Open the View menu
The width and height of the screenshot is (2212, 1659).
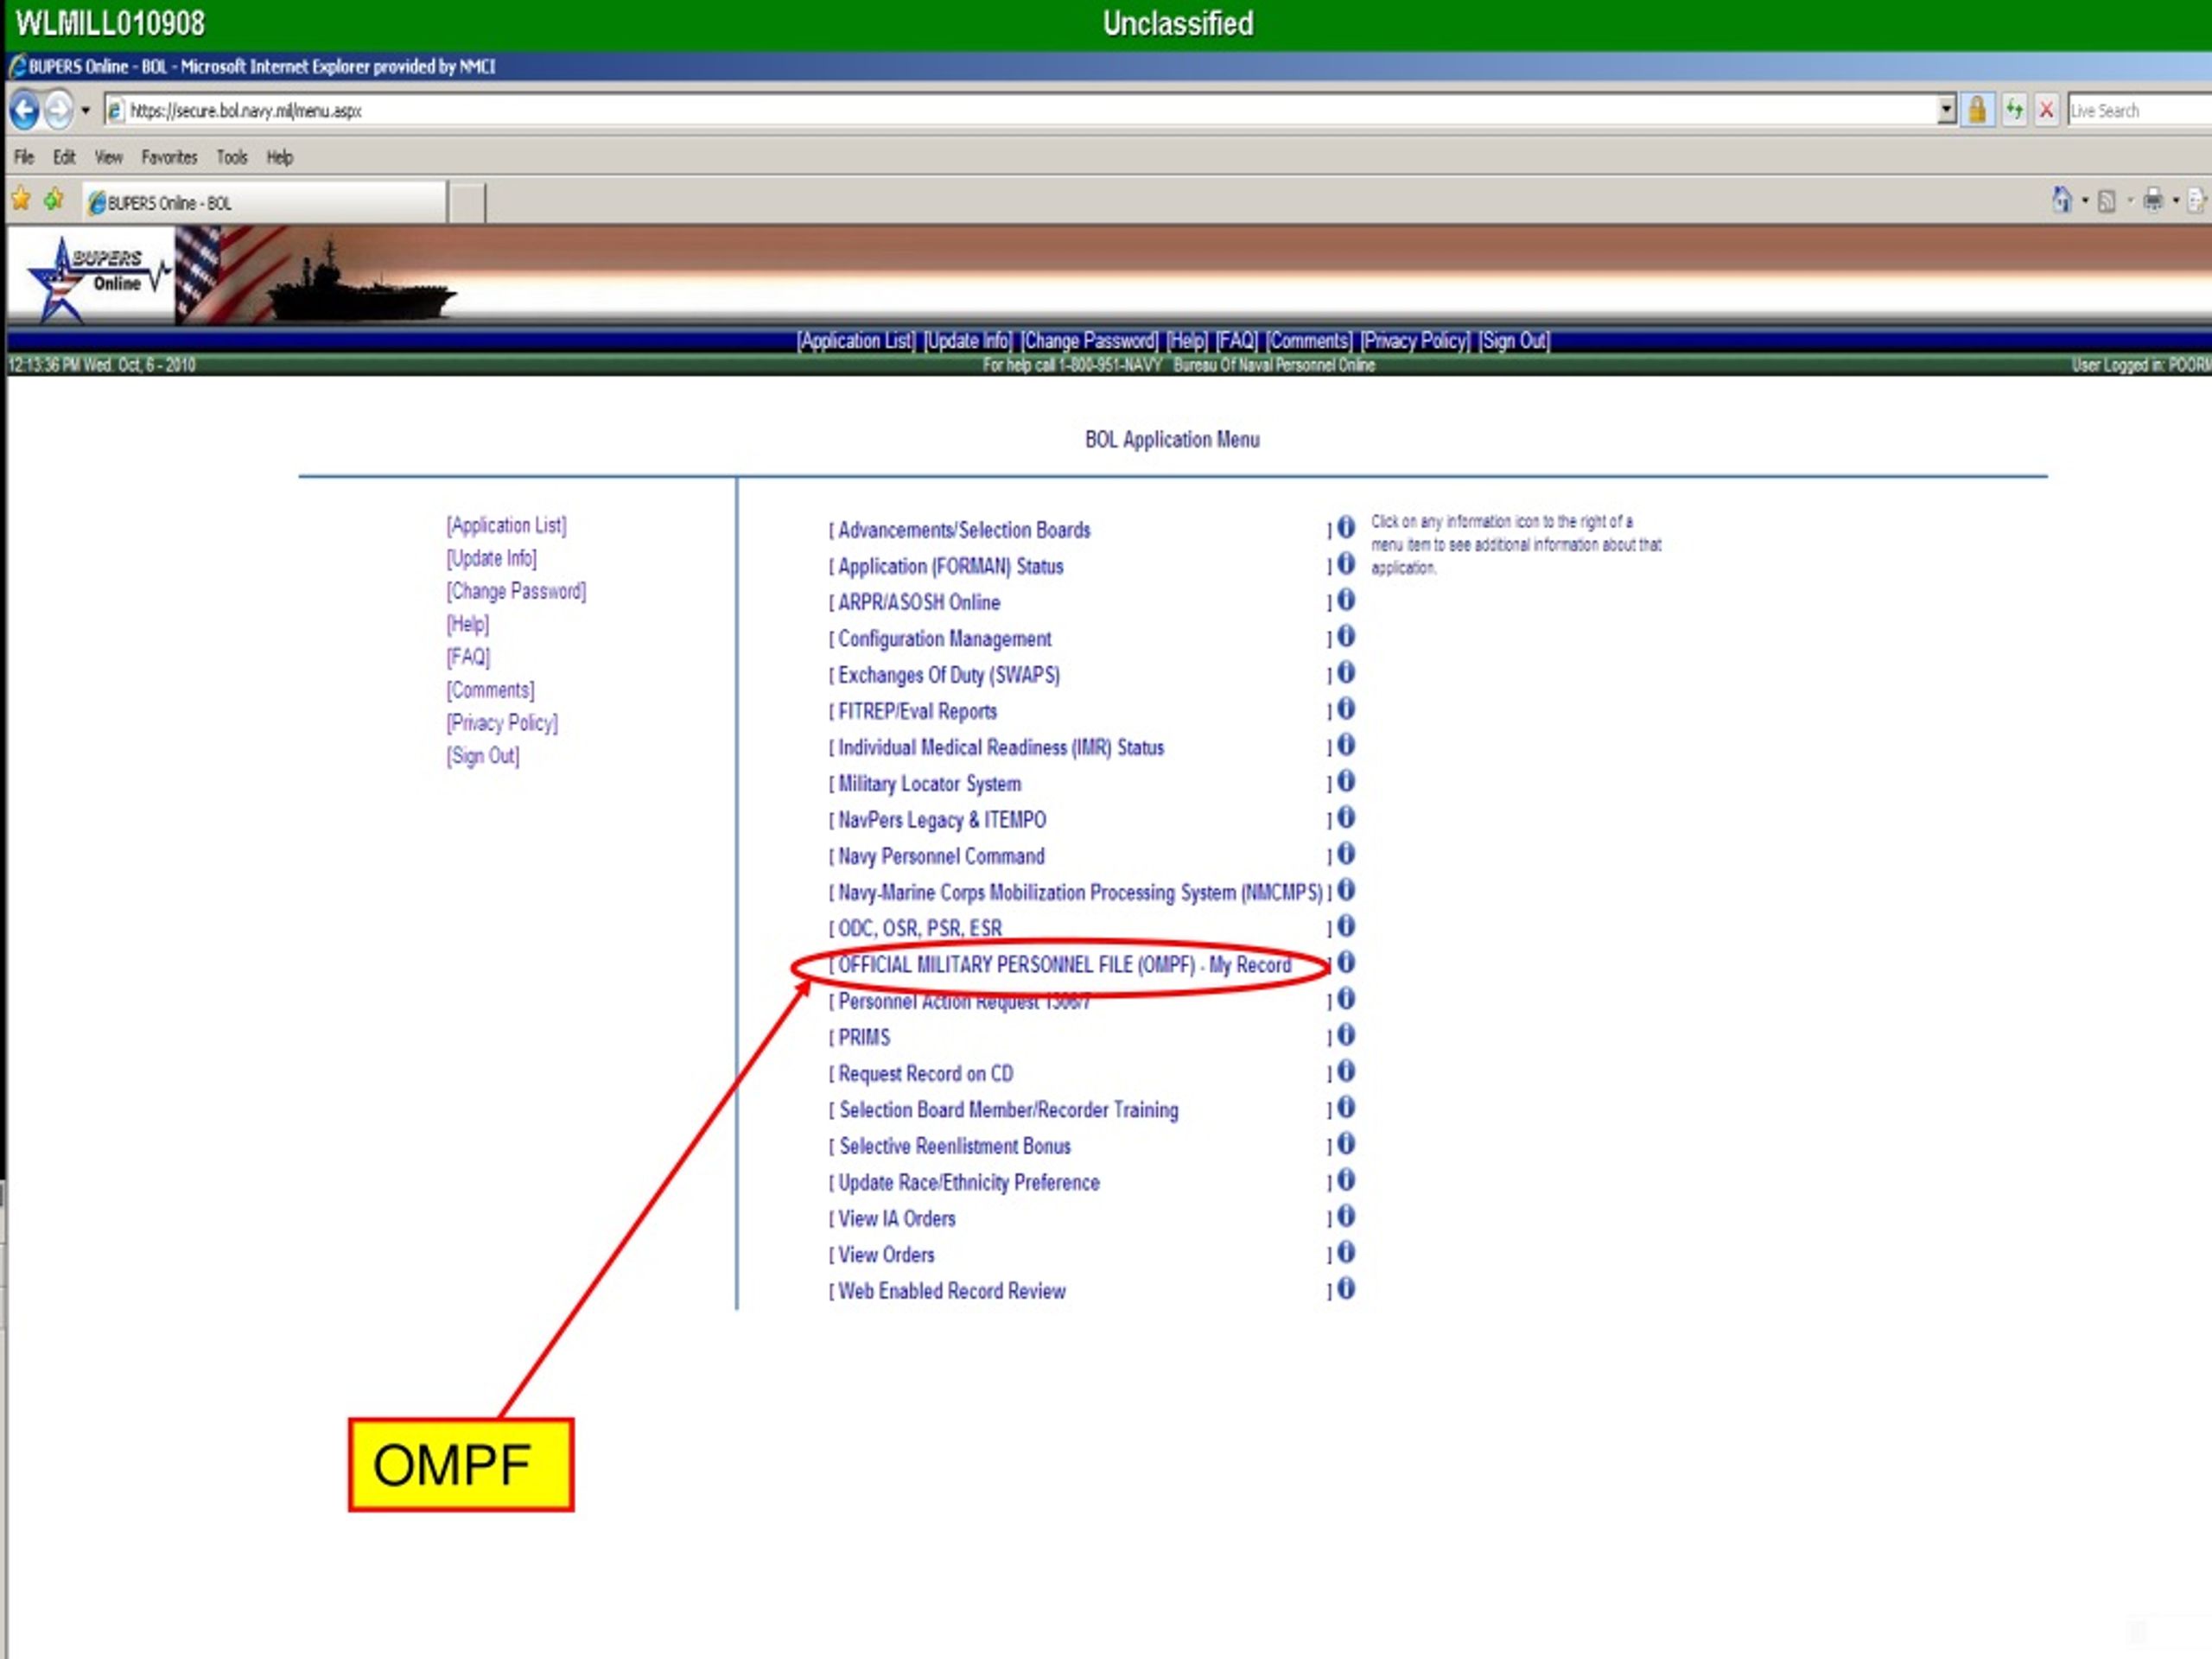coord(108,157)
